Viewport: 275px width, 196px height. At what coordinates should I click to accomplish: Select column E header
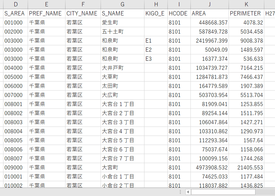[x=46, y=4]
